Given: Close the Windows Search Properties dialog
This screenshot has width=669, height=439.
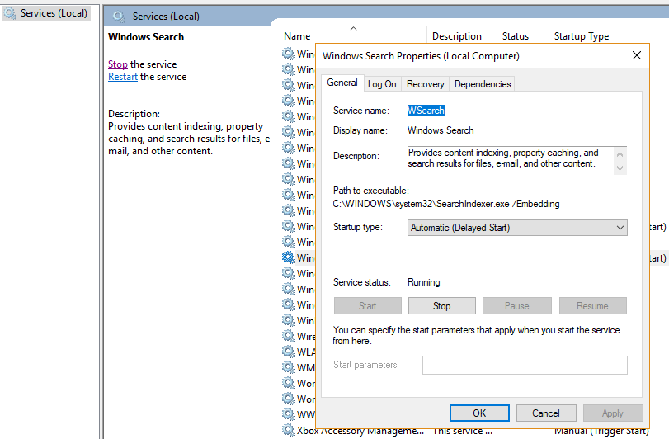Looking at the screenshot, I should point(637,55).
